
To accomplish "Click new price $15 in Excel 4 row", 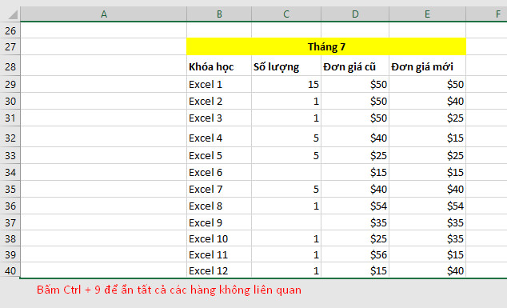I will tap(428, 138).
